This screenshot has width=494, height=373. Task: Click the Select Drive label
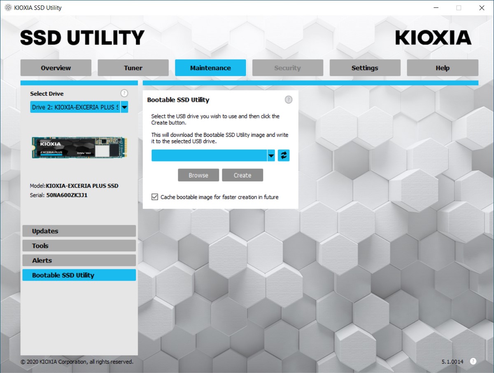click(47, 94)
